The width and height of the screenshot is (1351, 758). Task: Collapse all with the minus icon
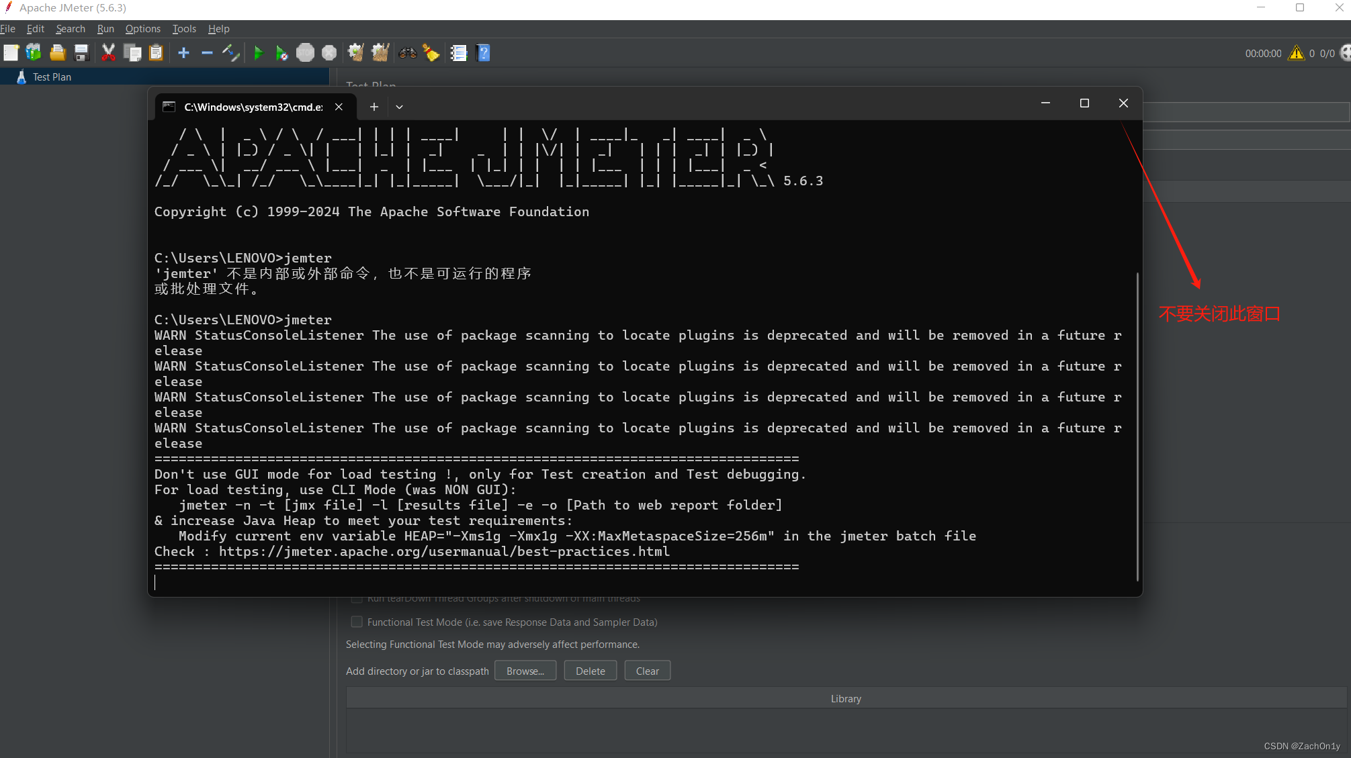(x=207, y=53)
